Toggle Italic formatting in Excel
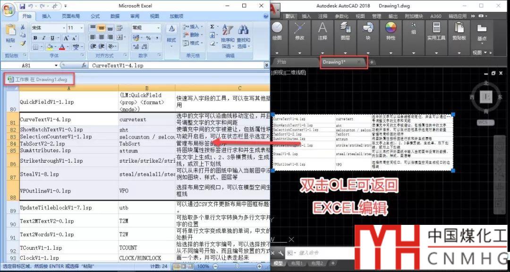 point(43,38)
